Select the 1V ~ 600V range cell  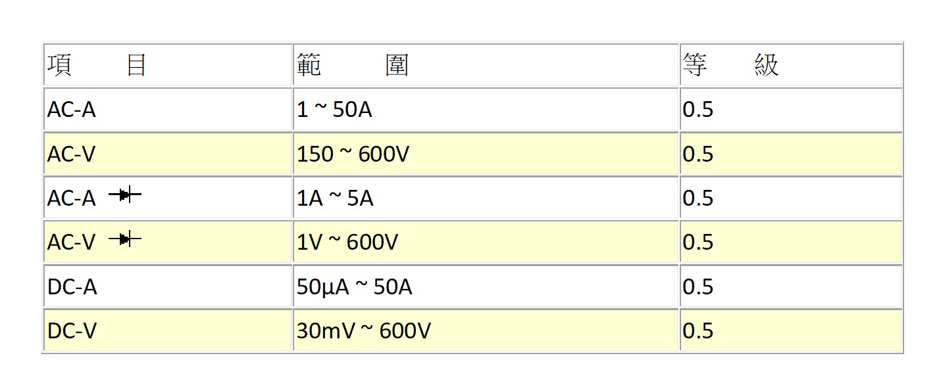[486, 242]
